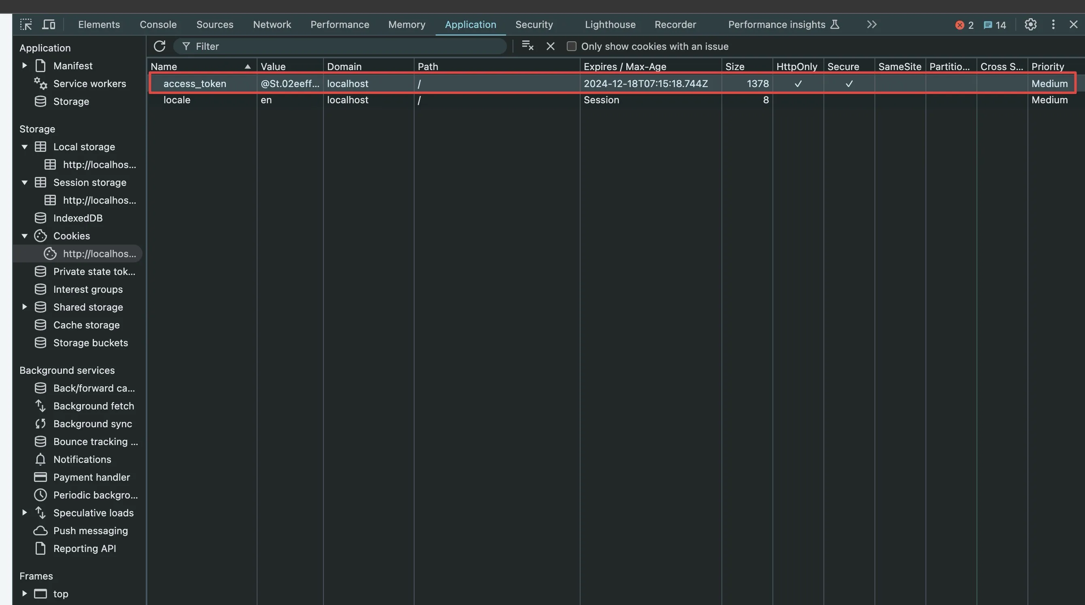The width and height of the screenshot is (1085, 605).
Task: Collapse the Cookies tree node
Action: (24, 236)
